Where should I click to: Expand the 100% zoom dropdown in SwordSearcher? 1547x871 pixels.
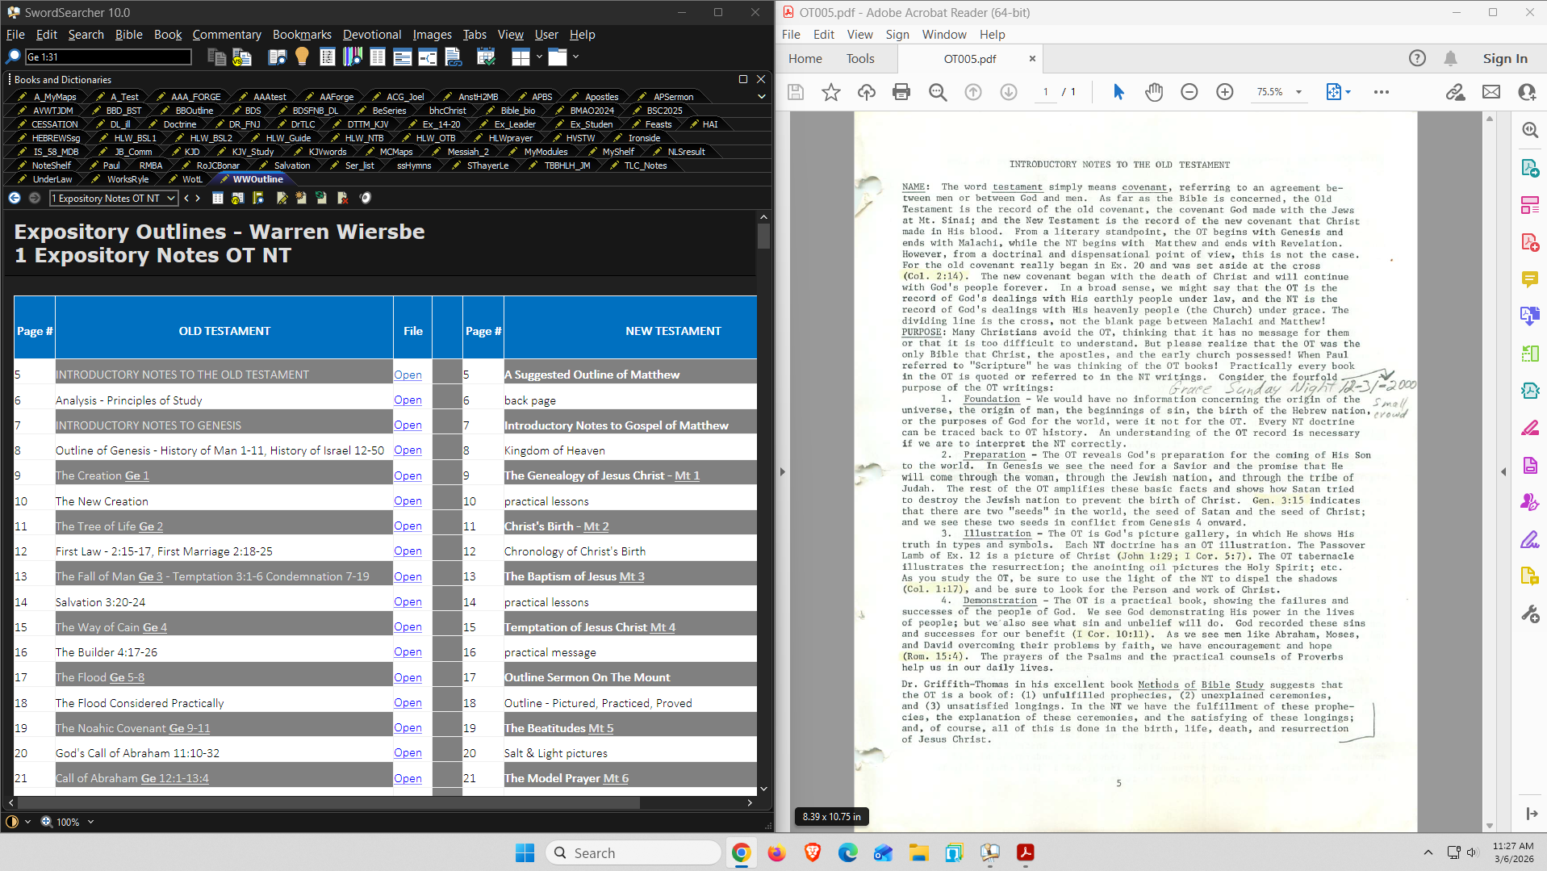[90, 822]
